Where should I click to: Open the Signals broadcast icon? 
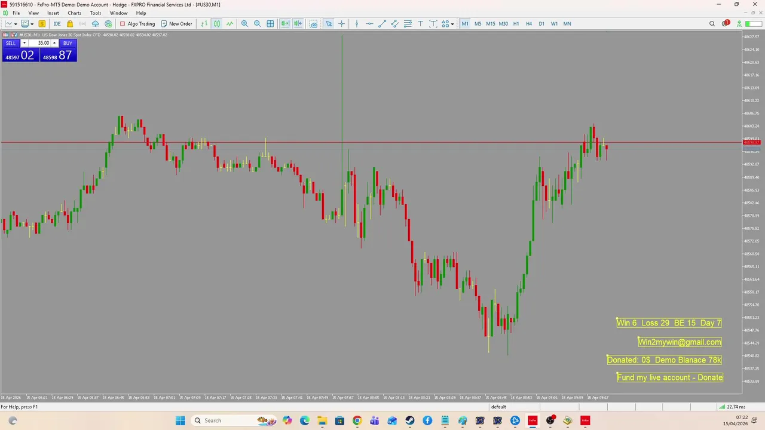point(82,24)
